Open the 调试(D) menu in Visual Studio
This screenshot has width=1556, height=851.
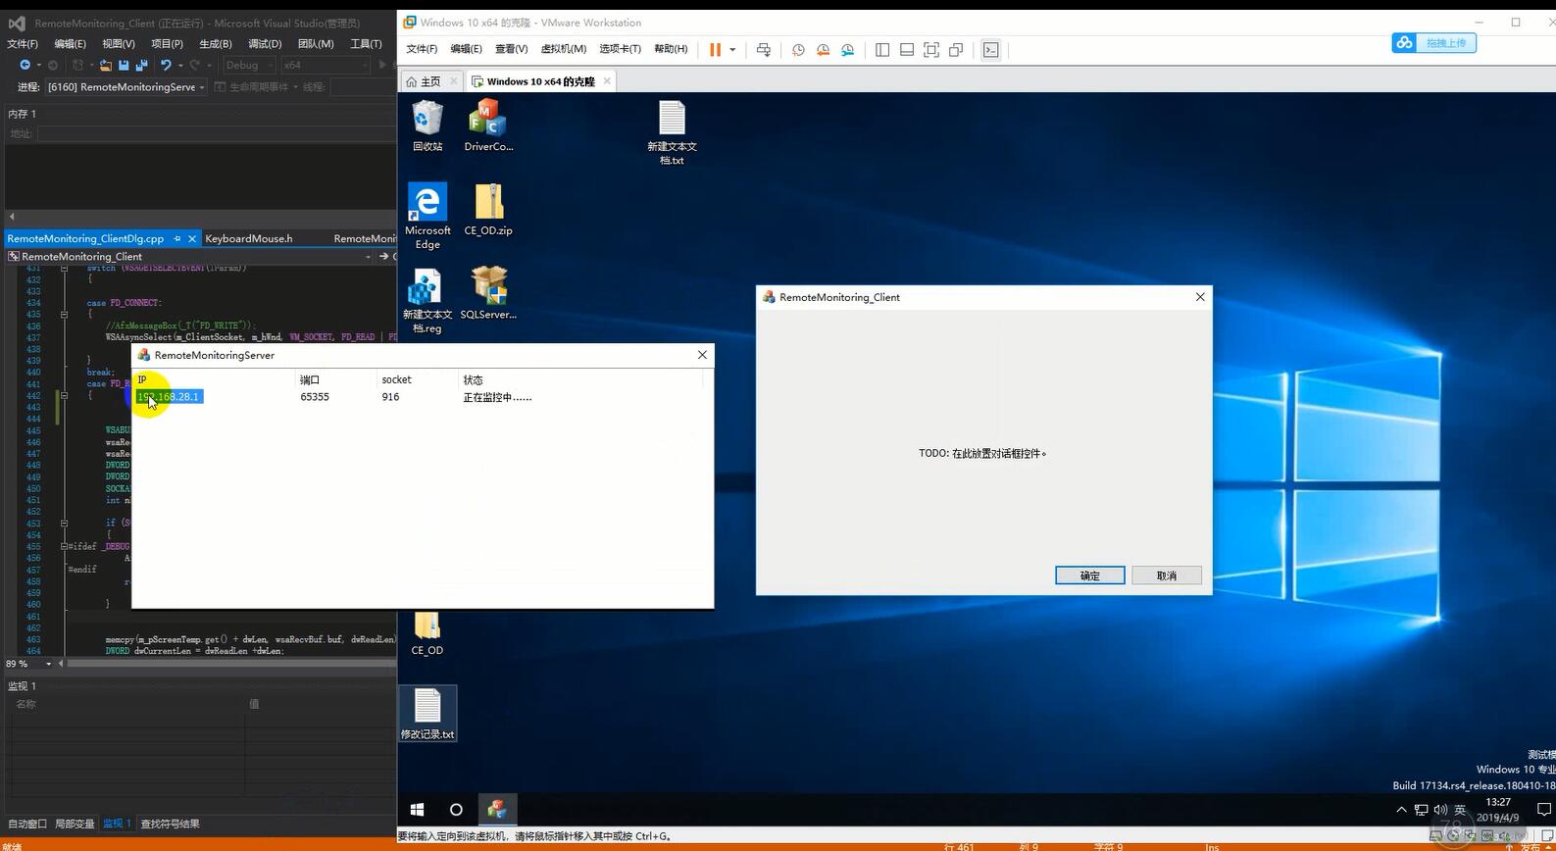[x=265, y=43]
